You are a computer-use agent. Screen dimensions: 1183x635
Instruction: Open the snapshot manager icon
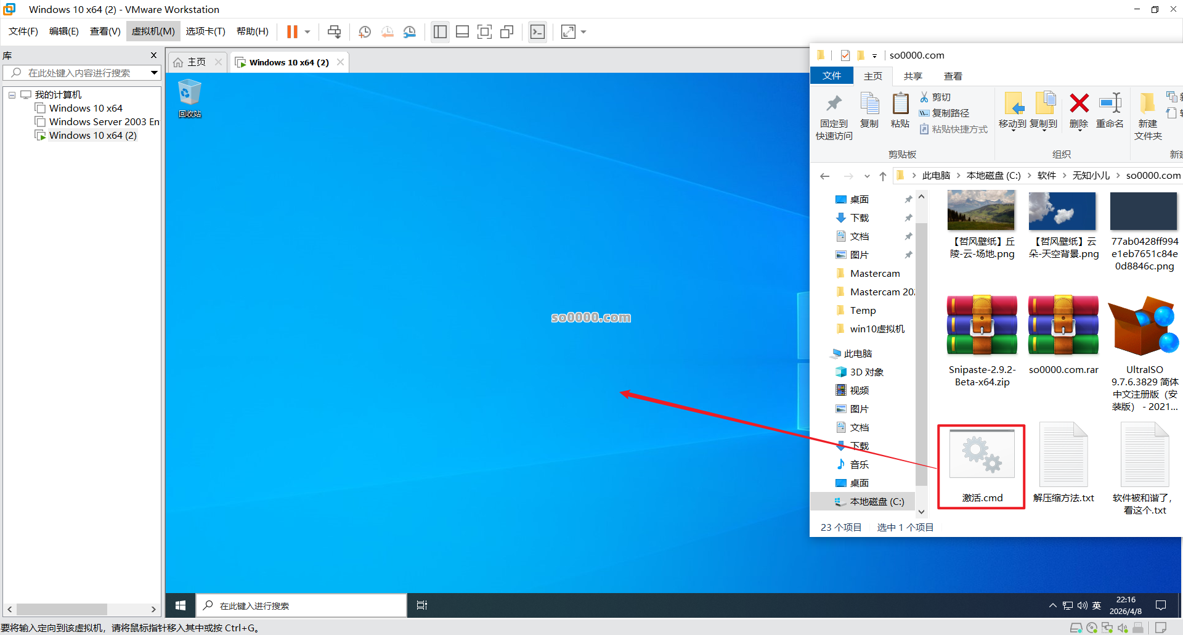tap(410, 32)
